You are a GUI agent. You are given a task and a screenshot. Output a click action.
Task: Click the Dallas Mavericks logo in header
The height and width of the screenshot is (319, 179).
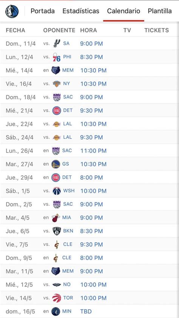(x=12, y=11)
